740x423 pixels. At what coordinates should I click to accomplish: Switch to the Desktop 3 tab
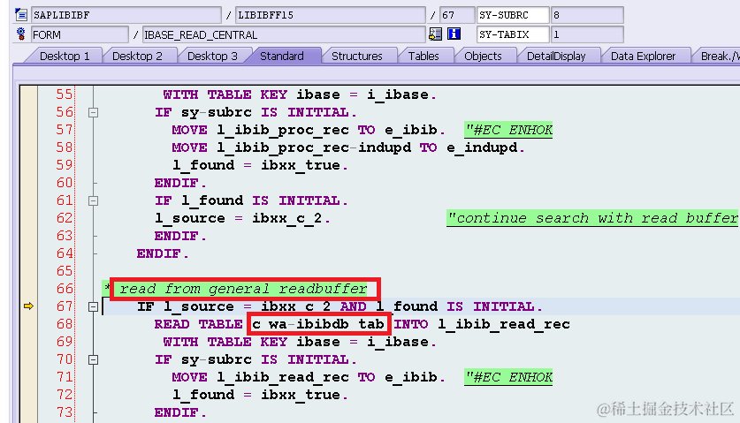point(212,57)
